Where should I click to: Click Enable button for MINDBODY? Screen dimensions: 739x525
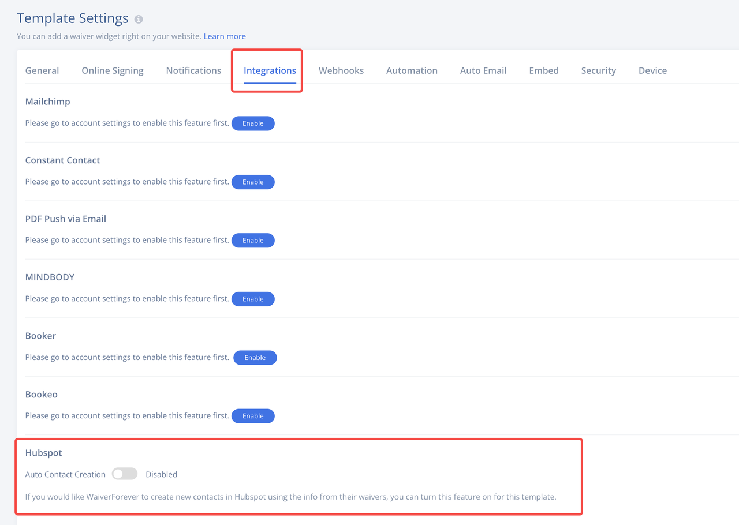click(x=253, y=299)
